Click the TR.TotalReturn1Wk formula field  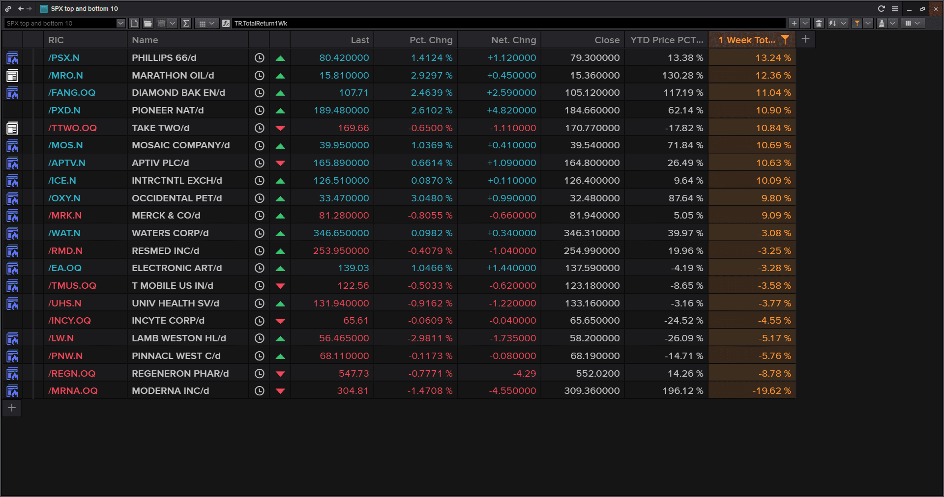[x=508, y=23]
